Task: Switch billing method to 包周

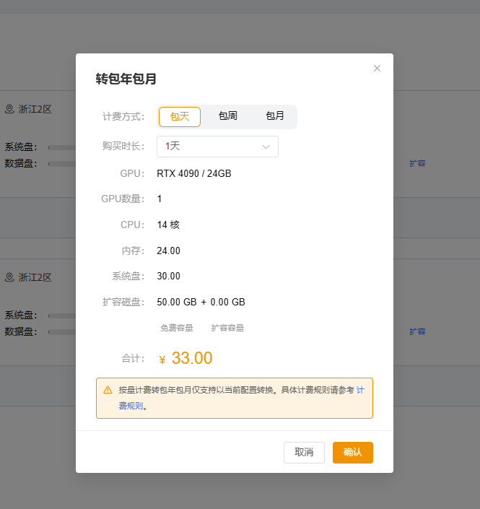Action: coord(227,116)
